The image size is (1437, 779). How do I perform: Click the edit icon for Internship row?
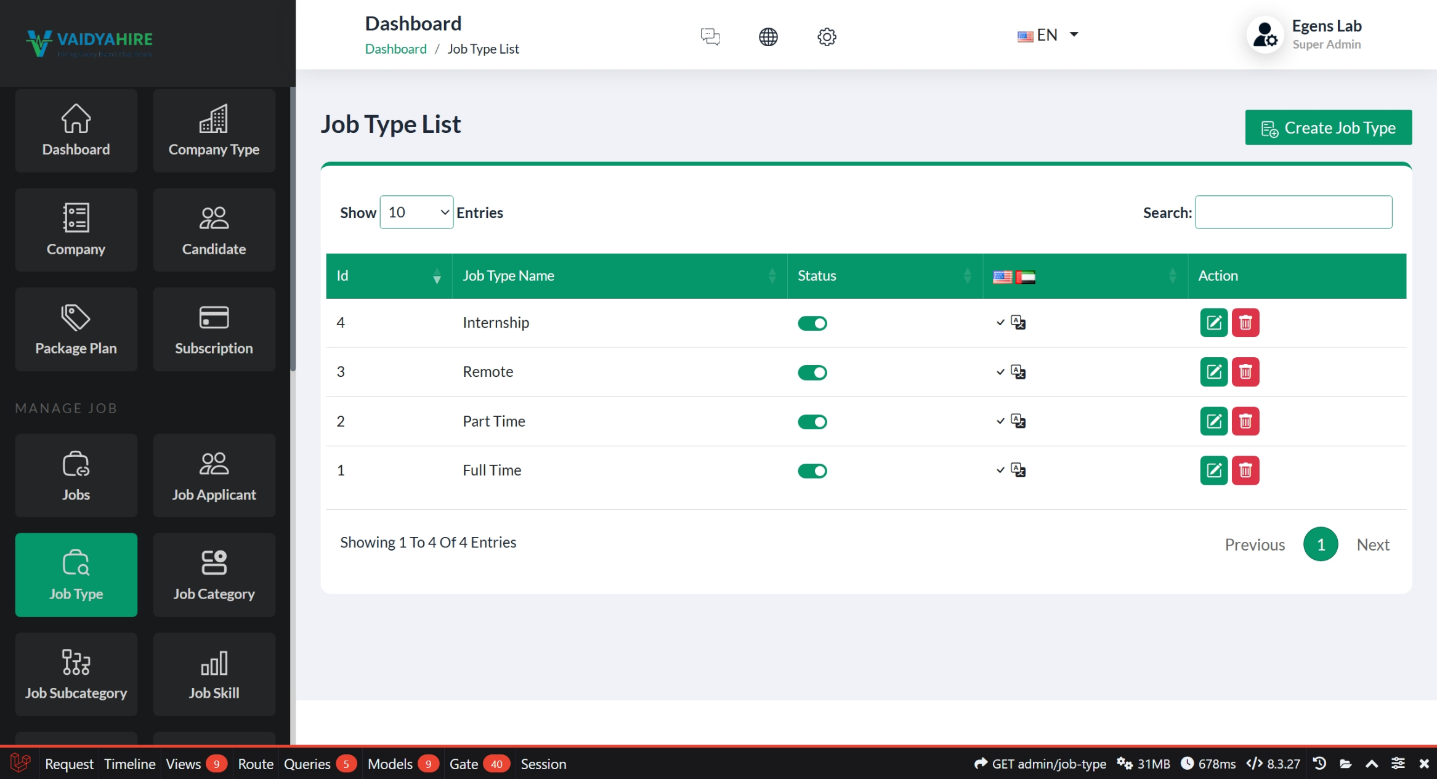(x=1213, y=323)
